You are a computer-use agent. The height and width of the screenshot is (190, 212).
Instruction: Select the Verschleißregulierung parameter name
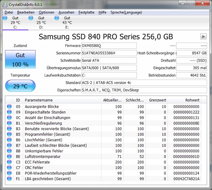pyautogui.click(x=43, y=123)
